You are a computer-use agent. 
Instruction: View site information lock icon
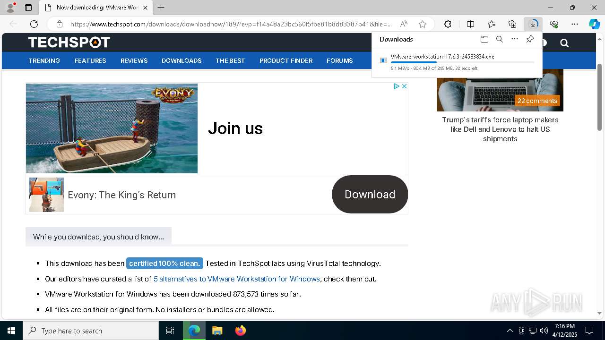60,24
